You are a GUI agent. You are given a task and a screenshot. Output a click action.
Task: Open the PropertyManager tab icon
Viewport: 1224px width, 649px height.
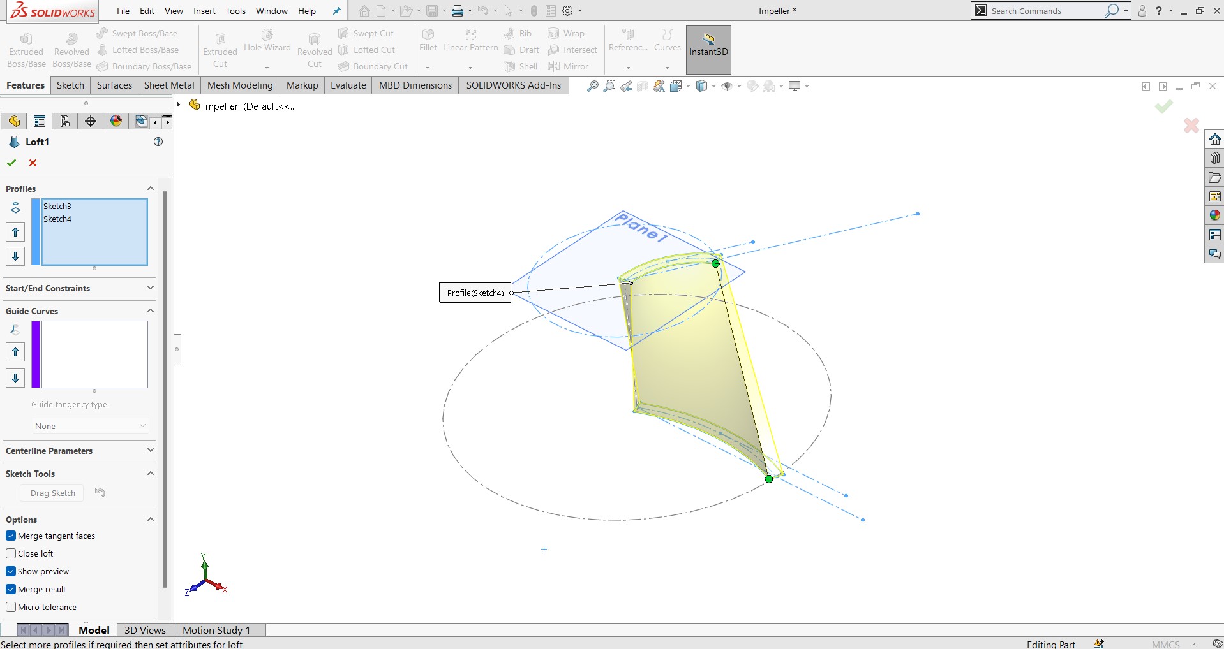point(40,121)
